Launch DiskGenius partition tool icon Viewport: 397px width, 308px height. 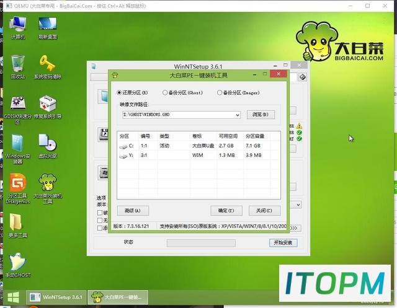(x=17, y=188)
